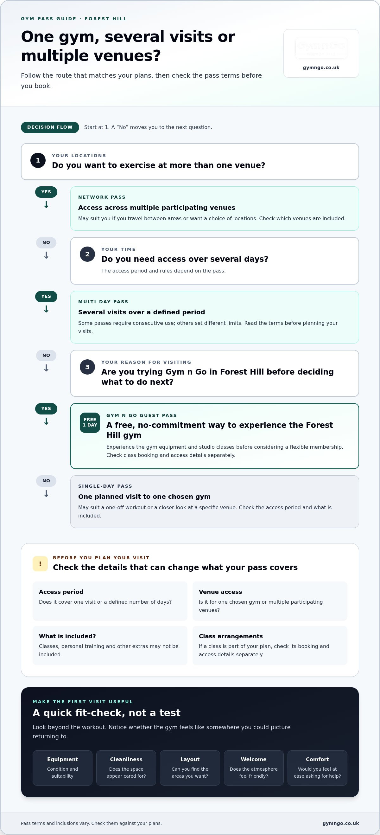Viewport: 380px width, 835px height.
Task: Select the Decision Flow badge
Action: 50,127
